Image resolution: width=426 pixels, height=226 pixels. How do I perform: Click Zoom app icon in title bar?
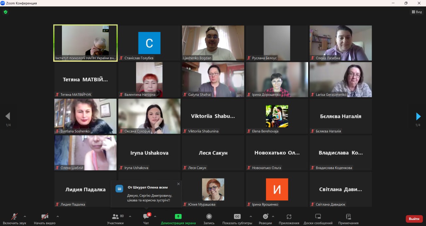3,3
